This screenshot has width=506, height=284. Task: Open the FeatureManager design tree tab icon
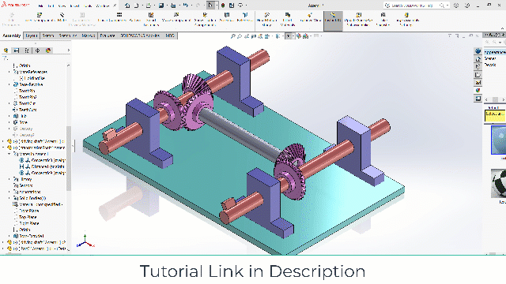(6, 50)
